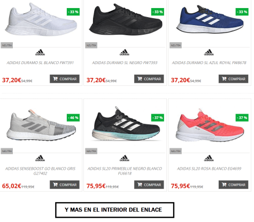Buy the Adidas Duramo SL Negro FW7393
This screenshot has height=222, width=254.
[x=149, y=79]
